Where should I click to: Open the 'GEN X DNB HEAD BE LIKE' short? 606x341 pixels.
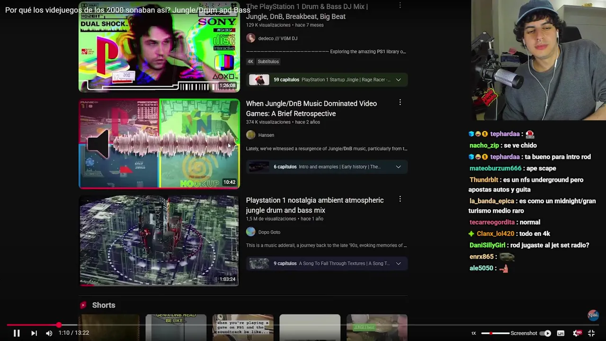(176, 328)
